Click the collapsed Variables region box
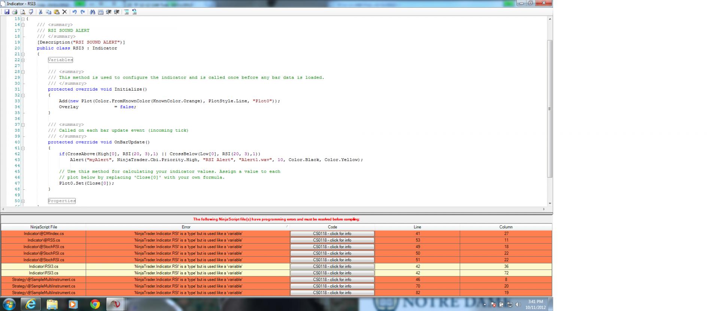Image resolution: width=719 pixels, height=311 pixels. click(60, 60)
